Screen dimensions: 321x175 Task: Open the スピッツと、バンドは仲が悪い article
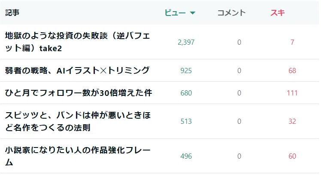point(78,121)
